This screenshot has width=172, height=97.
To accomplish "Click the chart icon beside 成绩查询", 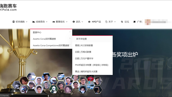I will point(33,22).
